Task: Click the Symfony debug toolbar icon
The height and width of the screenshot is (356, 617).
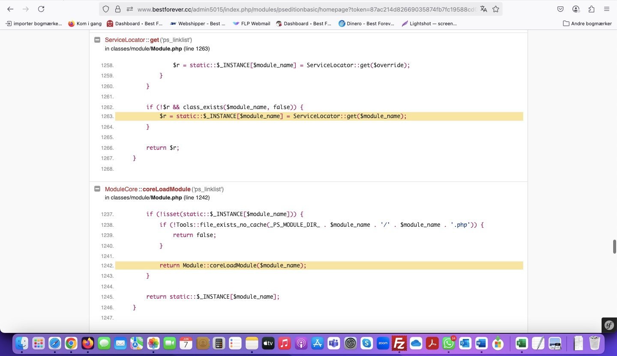Action: pyautogui.click(x=609, y=325)
